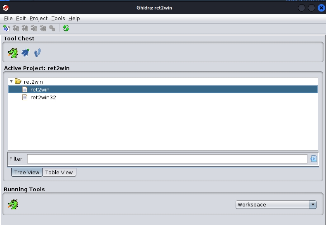This screenshot has width=326, height=225.
Task: Open the Help menu
Action: coord(74,19)
